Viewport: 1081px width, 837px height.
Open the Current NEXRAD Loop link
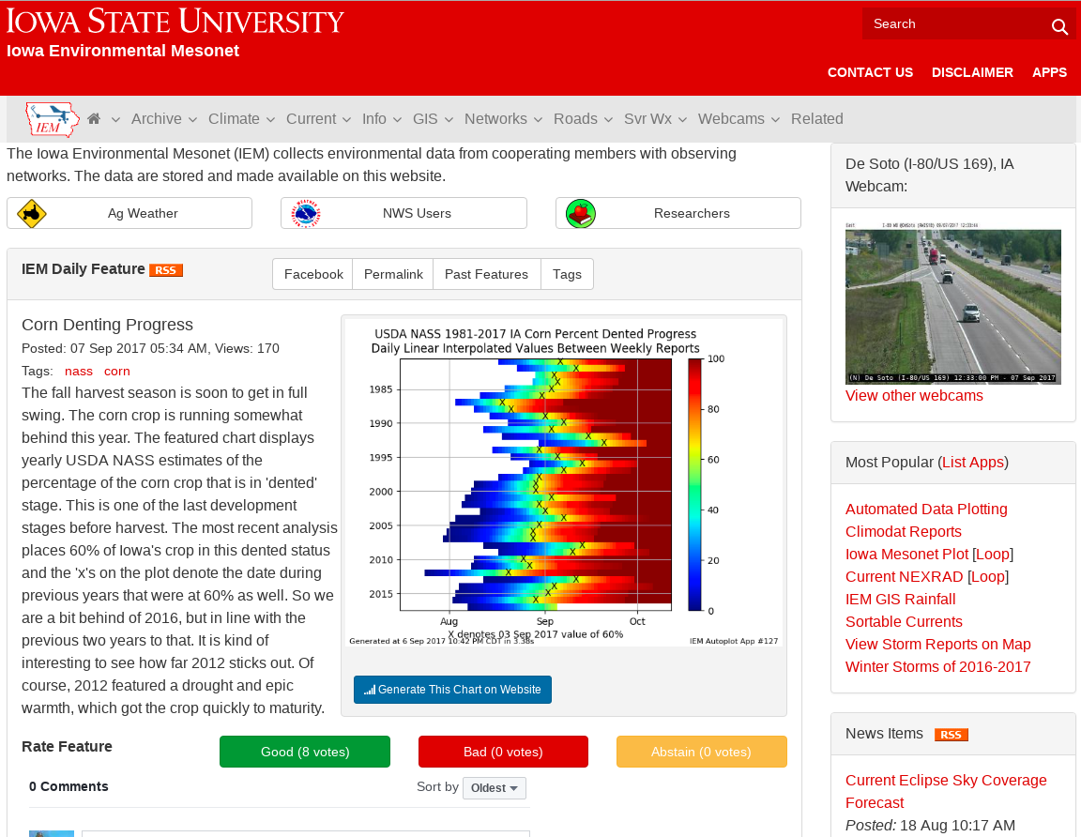coord(988,576)
